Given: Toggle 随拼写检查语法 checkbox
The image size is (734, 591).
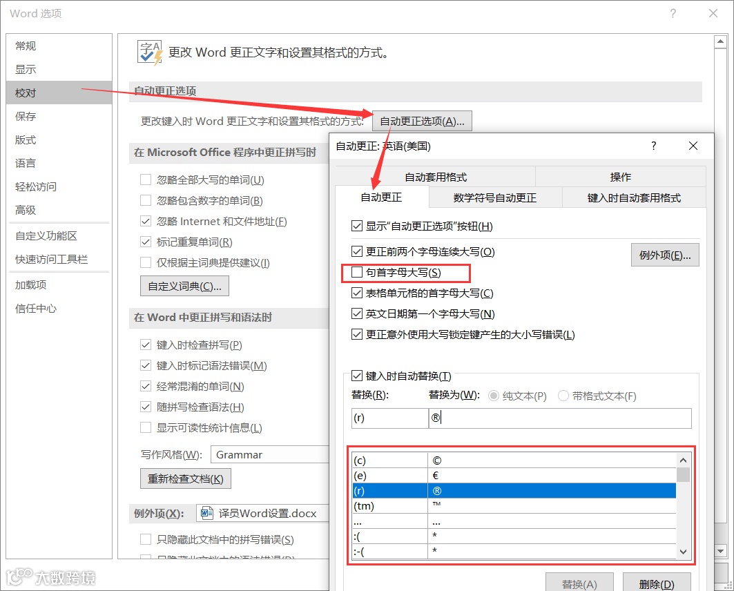Looking at the screenshot, I should [146, 407].
